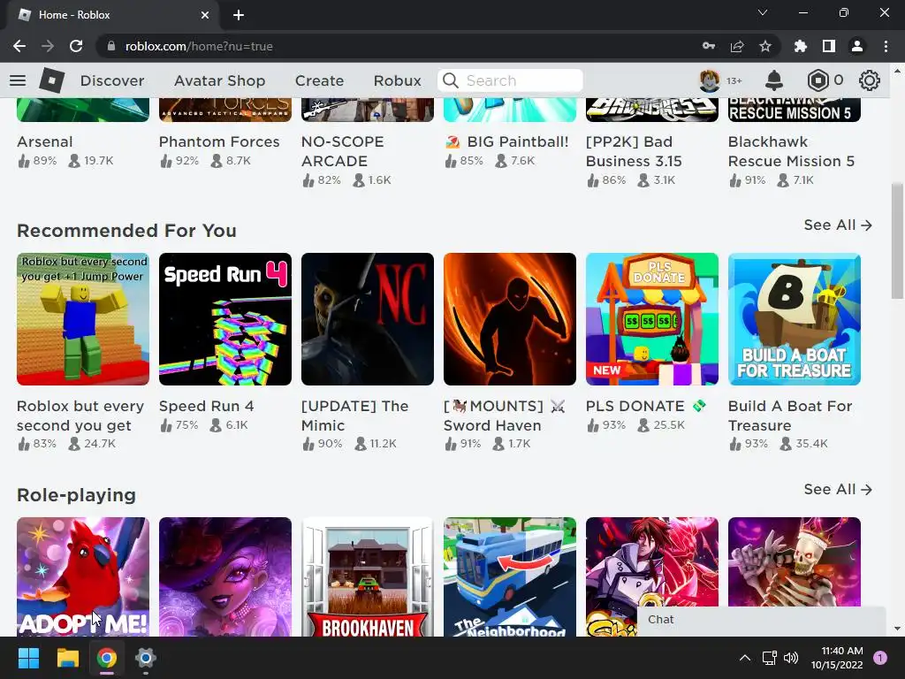Screen dimensions: 905x679
Task: Click the Roblox logo icon
Action: 52,80
